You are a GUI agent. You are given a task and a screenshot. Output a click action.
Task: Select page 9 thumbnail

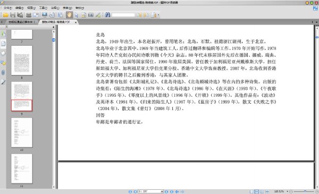(x=22, y=96)
